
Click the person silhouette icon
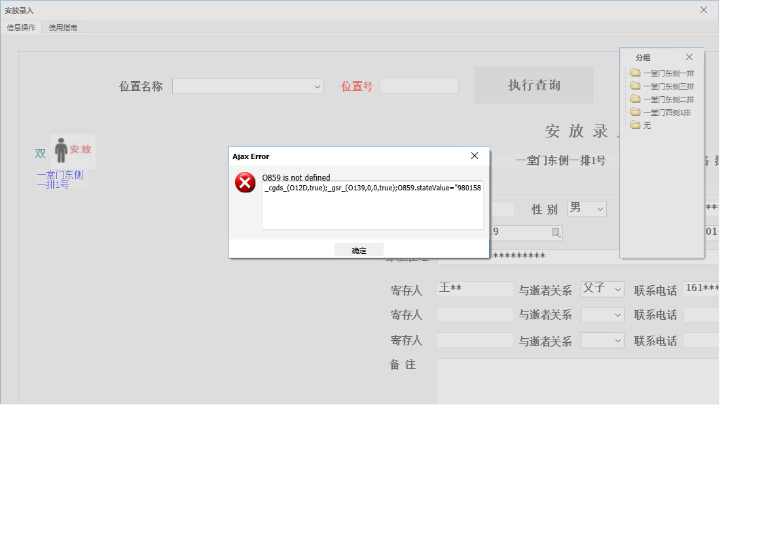click(61, 150)
